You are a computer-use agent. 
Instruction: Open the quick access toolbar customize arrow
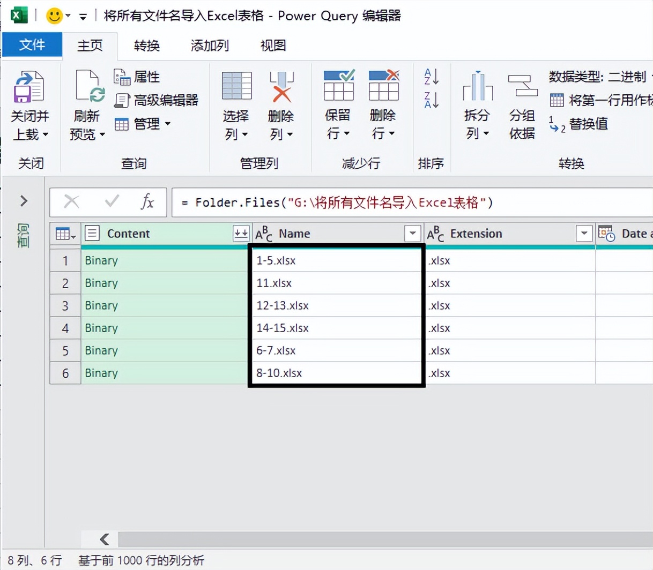83,17
